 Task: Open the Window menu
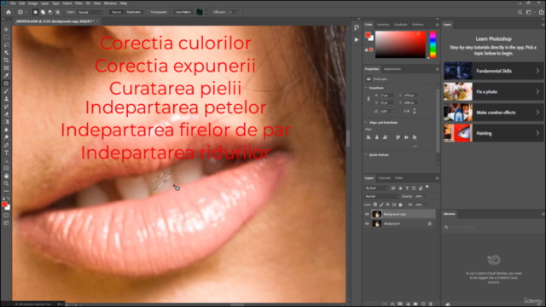pos(110,3)
